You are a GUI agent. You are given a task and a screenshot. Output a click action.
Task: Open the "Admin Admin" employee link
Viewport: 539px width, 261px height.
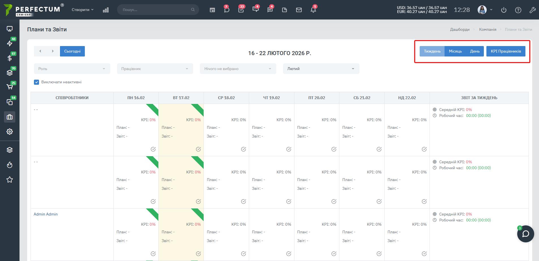[x=46, y=214]
